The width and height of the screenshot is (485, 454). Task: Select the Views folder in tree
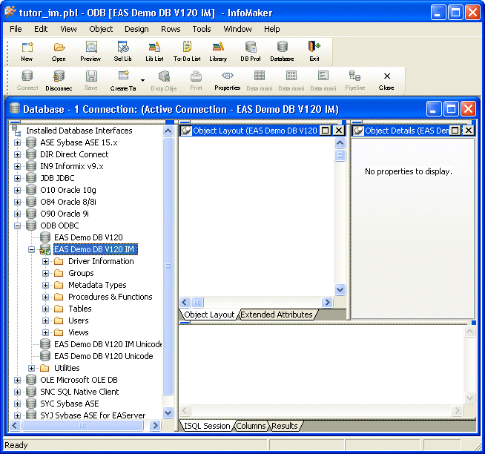point(79,332)
